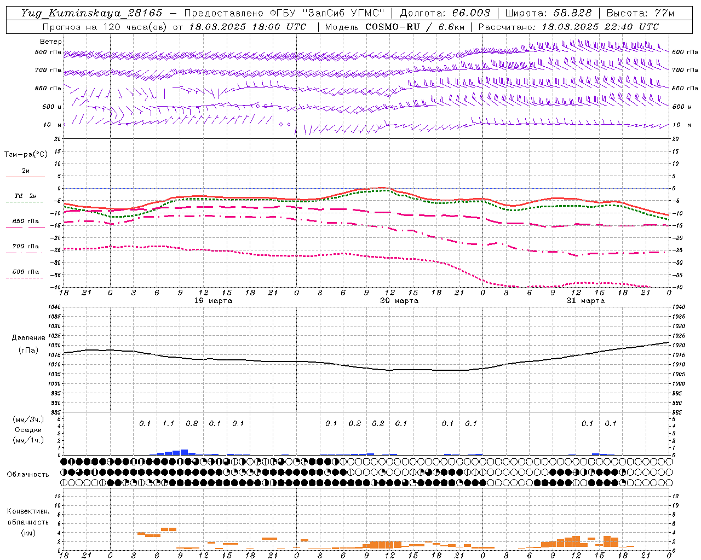Image resolution: width=701 pixels, height=560 pixels.
Task: Click the "Модель COSMO-RU / 6.6км" label
Action: point(395,27)
